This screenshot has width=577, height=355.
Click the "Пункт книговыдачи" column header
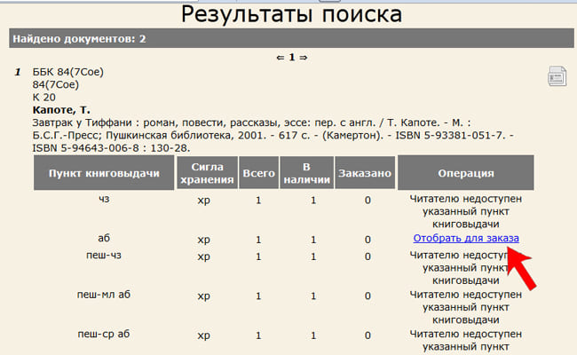[102, 173]
